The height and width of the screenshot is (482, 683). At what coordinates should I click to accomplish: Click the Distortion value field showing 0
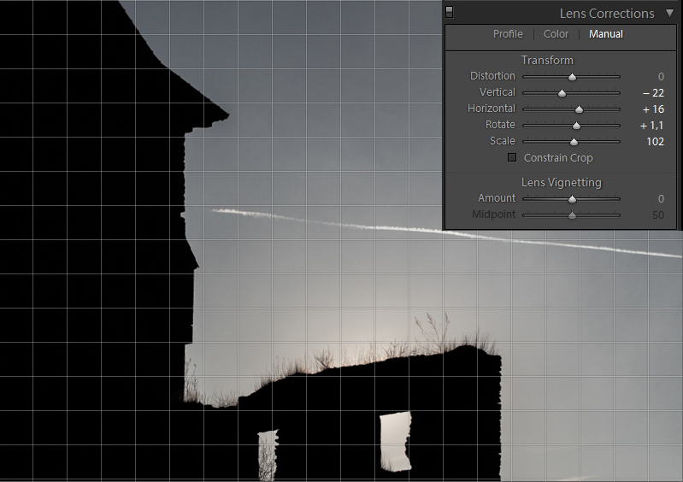coord(660,77)
